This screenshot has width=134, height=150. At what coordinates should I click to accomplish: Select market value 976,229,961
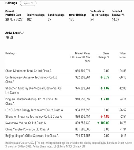(x=83, y=88)
